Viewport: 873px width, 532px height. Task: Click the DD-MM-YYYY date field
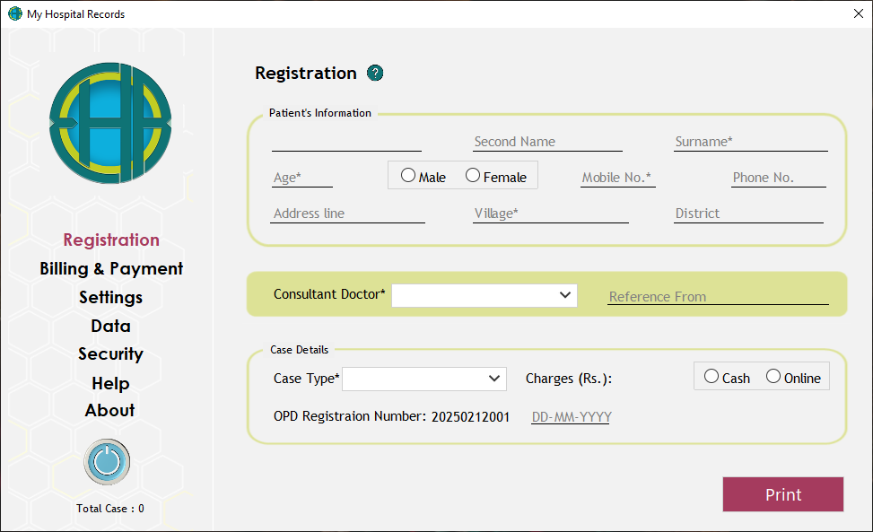click(571, 417)
